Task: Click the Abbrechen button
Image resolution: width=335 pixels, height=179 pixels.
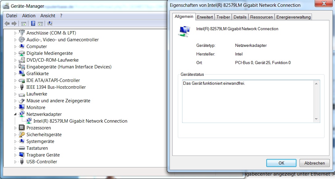Action: tap(314, 163)
